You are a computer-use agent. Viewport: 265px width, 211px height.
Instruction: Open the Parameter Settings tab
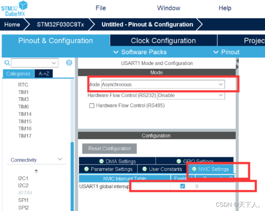click(108, 169)
